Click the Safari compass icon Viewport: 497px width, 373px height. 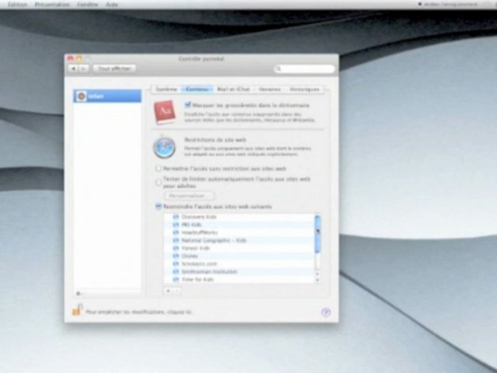tap(164, 147)
